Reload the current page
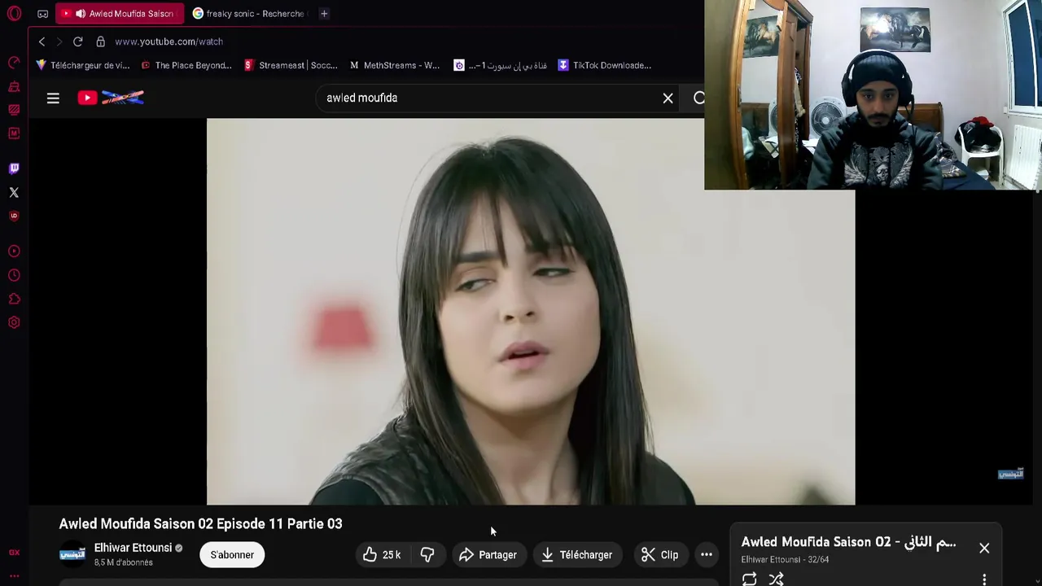1042x586 pixels. click(x=77, y=42)
